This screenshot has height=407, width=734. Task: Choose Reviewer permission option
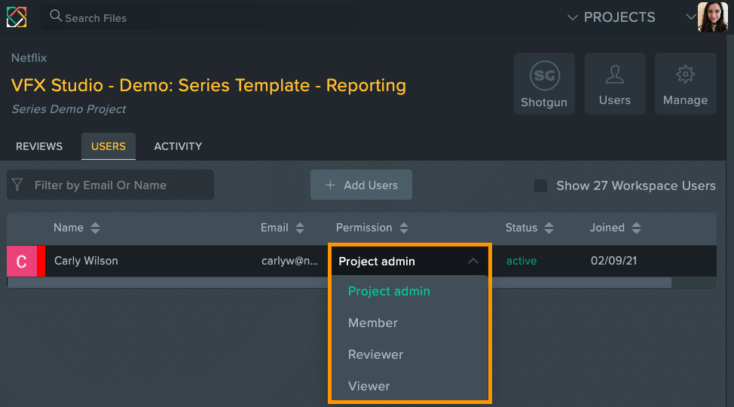(375, 354)
